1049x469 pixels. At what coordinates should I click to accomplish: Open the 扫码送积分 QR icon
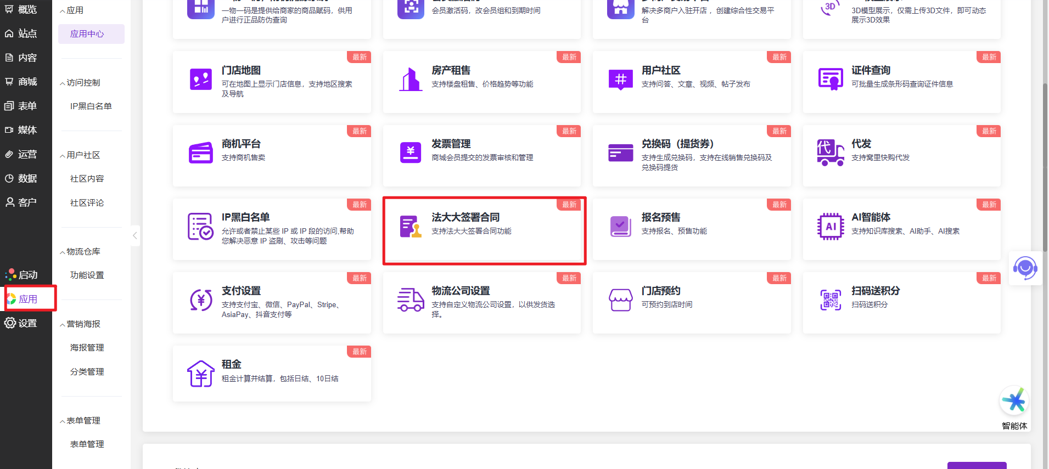pos(831,300)
